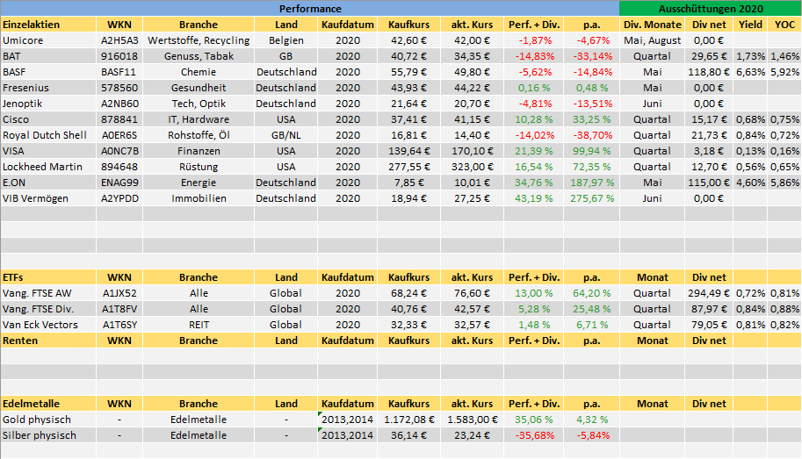Select the Ausschüttungen 2020 header cell
Viewport: 802px width, 459px height.
(x=711, y=9)
